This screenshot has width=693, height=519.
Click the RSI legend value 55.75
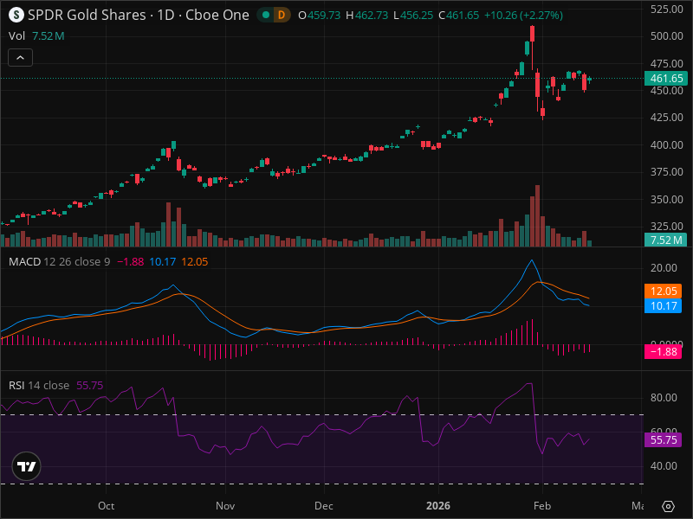click(90, 385)
